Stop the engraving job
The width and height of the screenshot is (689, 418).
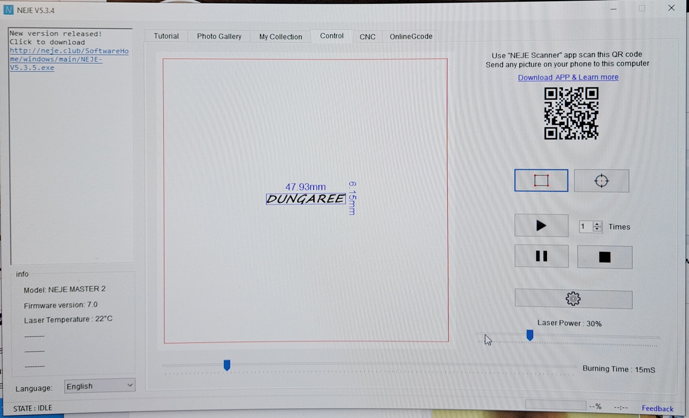click(604, 257)
